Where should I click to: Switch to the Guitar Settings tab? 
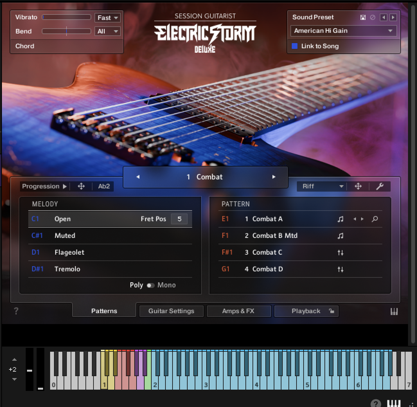(171, 311)
